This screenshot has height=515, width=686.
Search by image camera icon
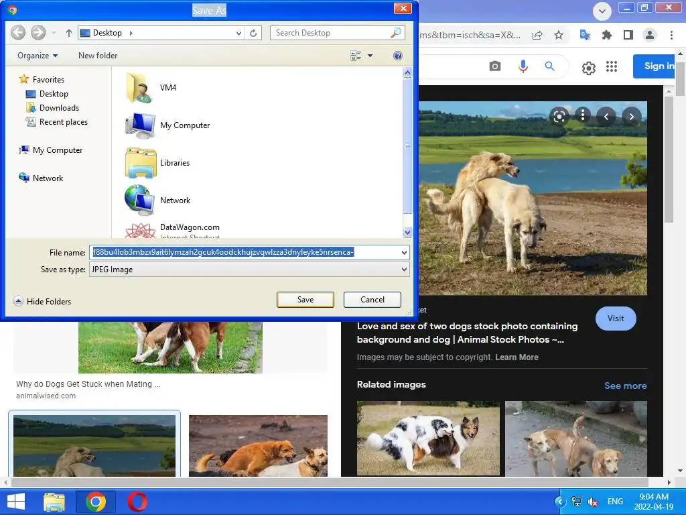point(495,66)
